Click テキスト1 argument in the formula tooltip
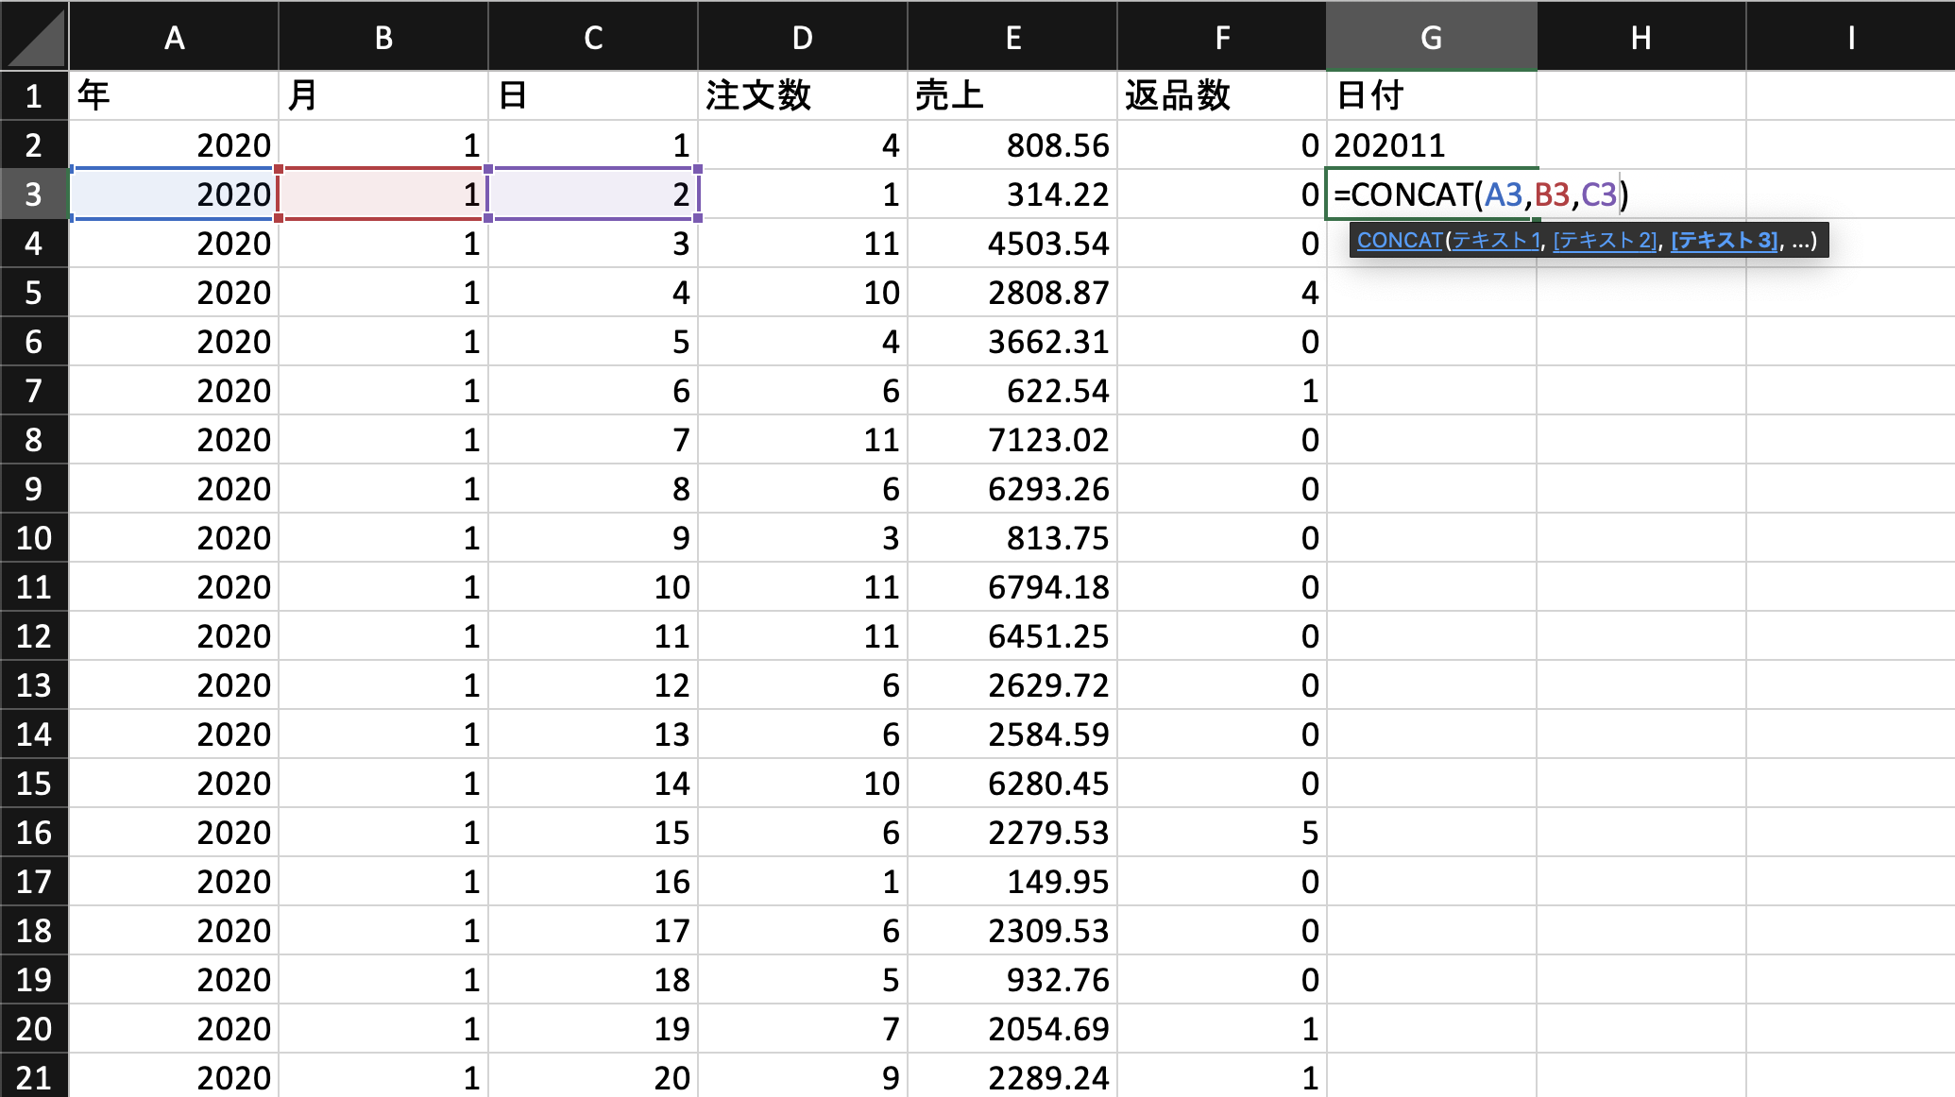This screenshot has height=1097, width=1955. tap(1496, 241)
